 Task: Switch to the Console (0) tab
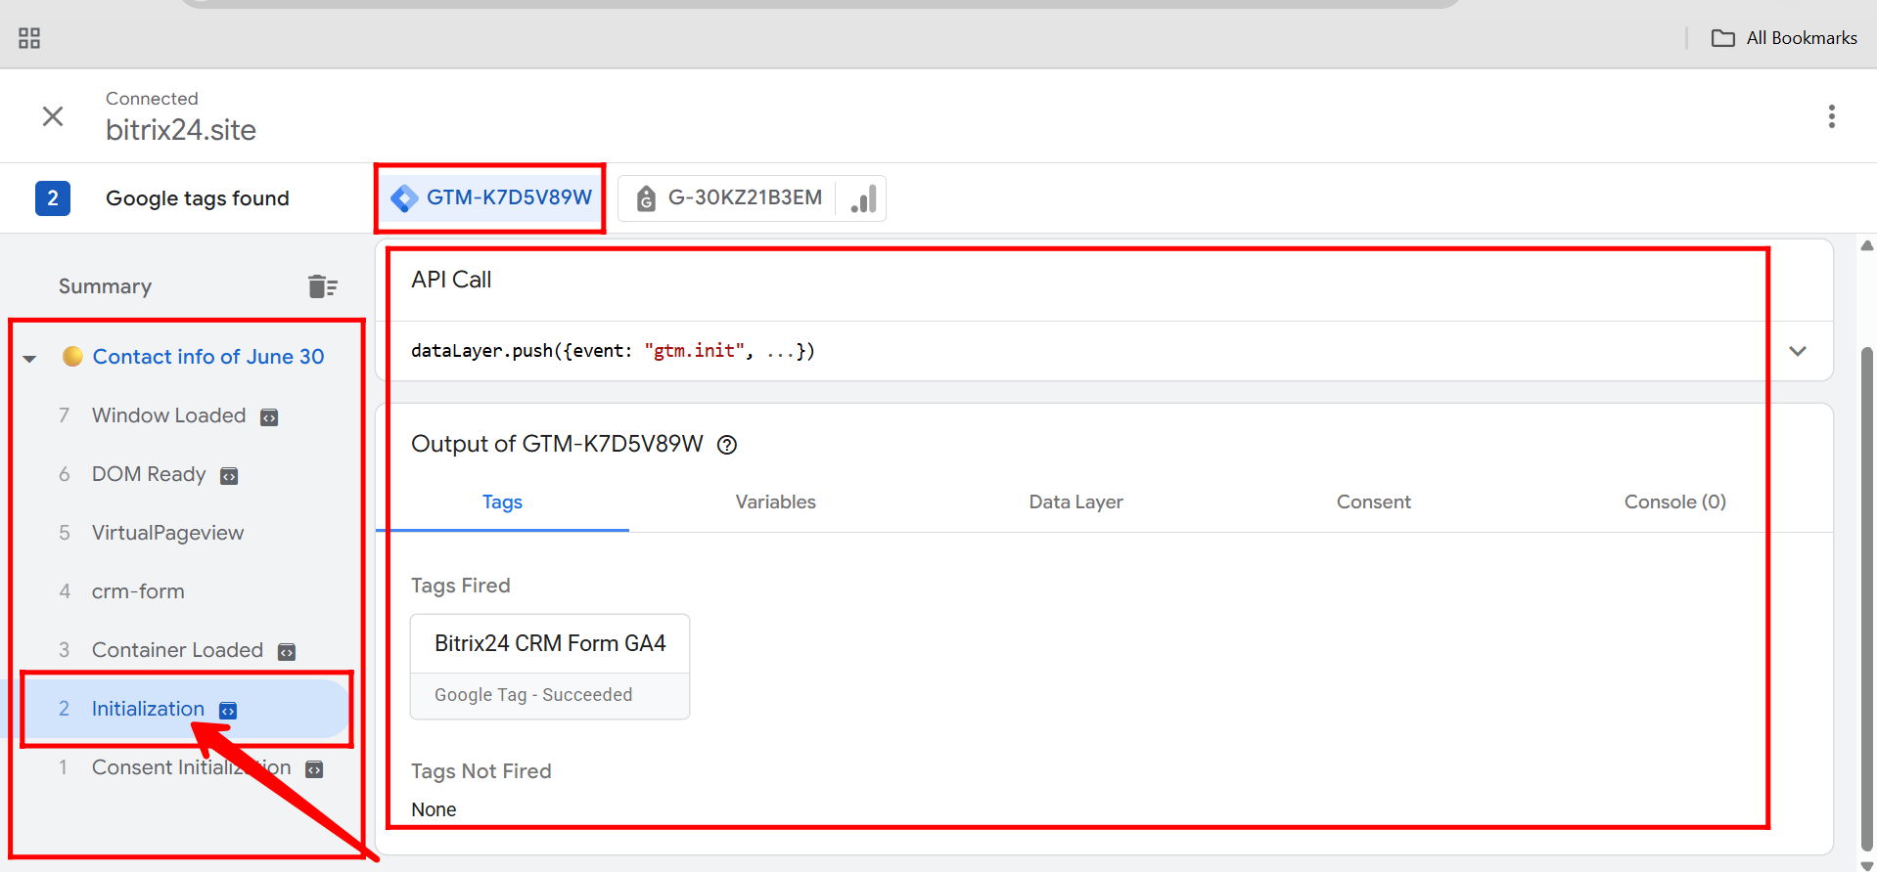pyautogui.click(x=1675, y=501)
